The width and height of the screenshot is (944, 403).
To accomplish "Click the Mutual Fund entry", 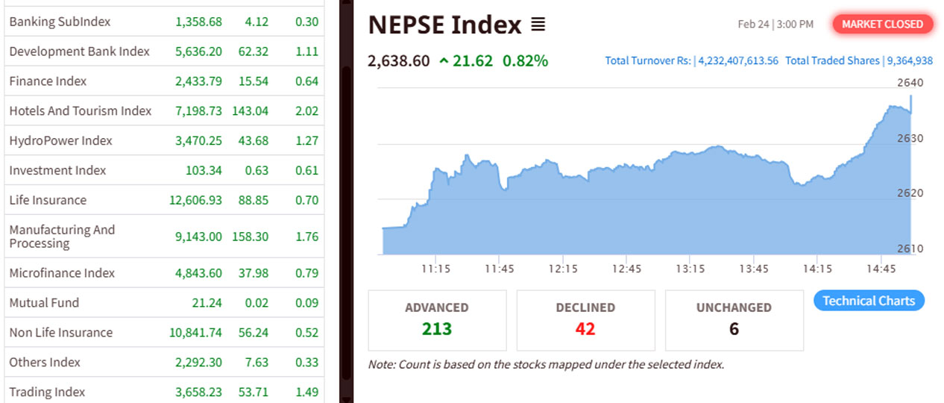I will (x=44, y=303).
